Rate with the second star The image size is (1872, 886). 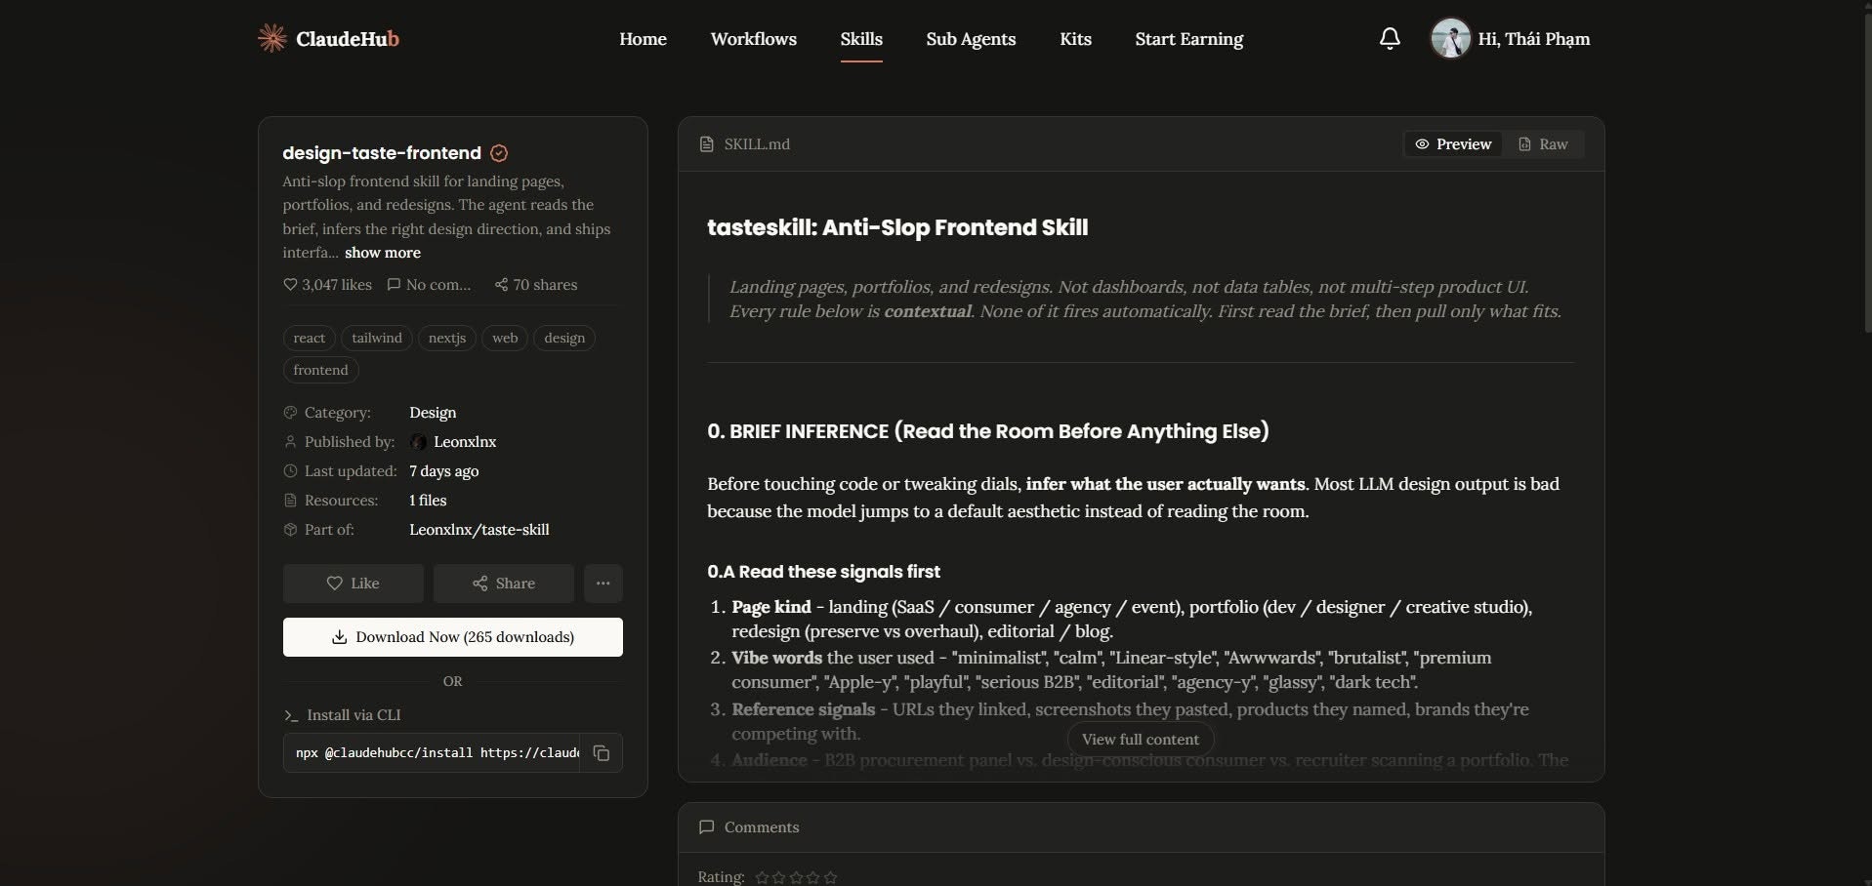779,877
